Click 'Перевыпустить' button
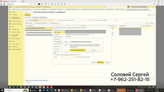 coord(55,23)
